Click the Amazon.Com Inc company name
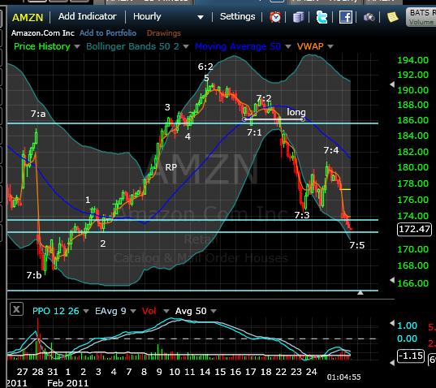 (43, 33)
